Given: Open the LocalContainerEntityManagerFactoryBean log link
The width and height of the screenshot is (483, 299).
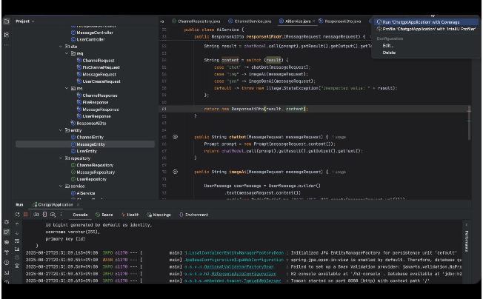Looking at the screenshot, I should coord(234,253).
